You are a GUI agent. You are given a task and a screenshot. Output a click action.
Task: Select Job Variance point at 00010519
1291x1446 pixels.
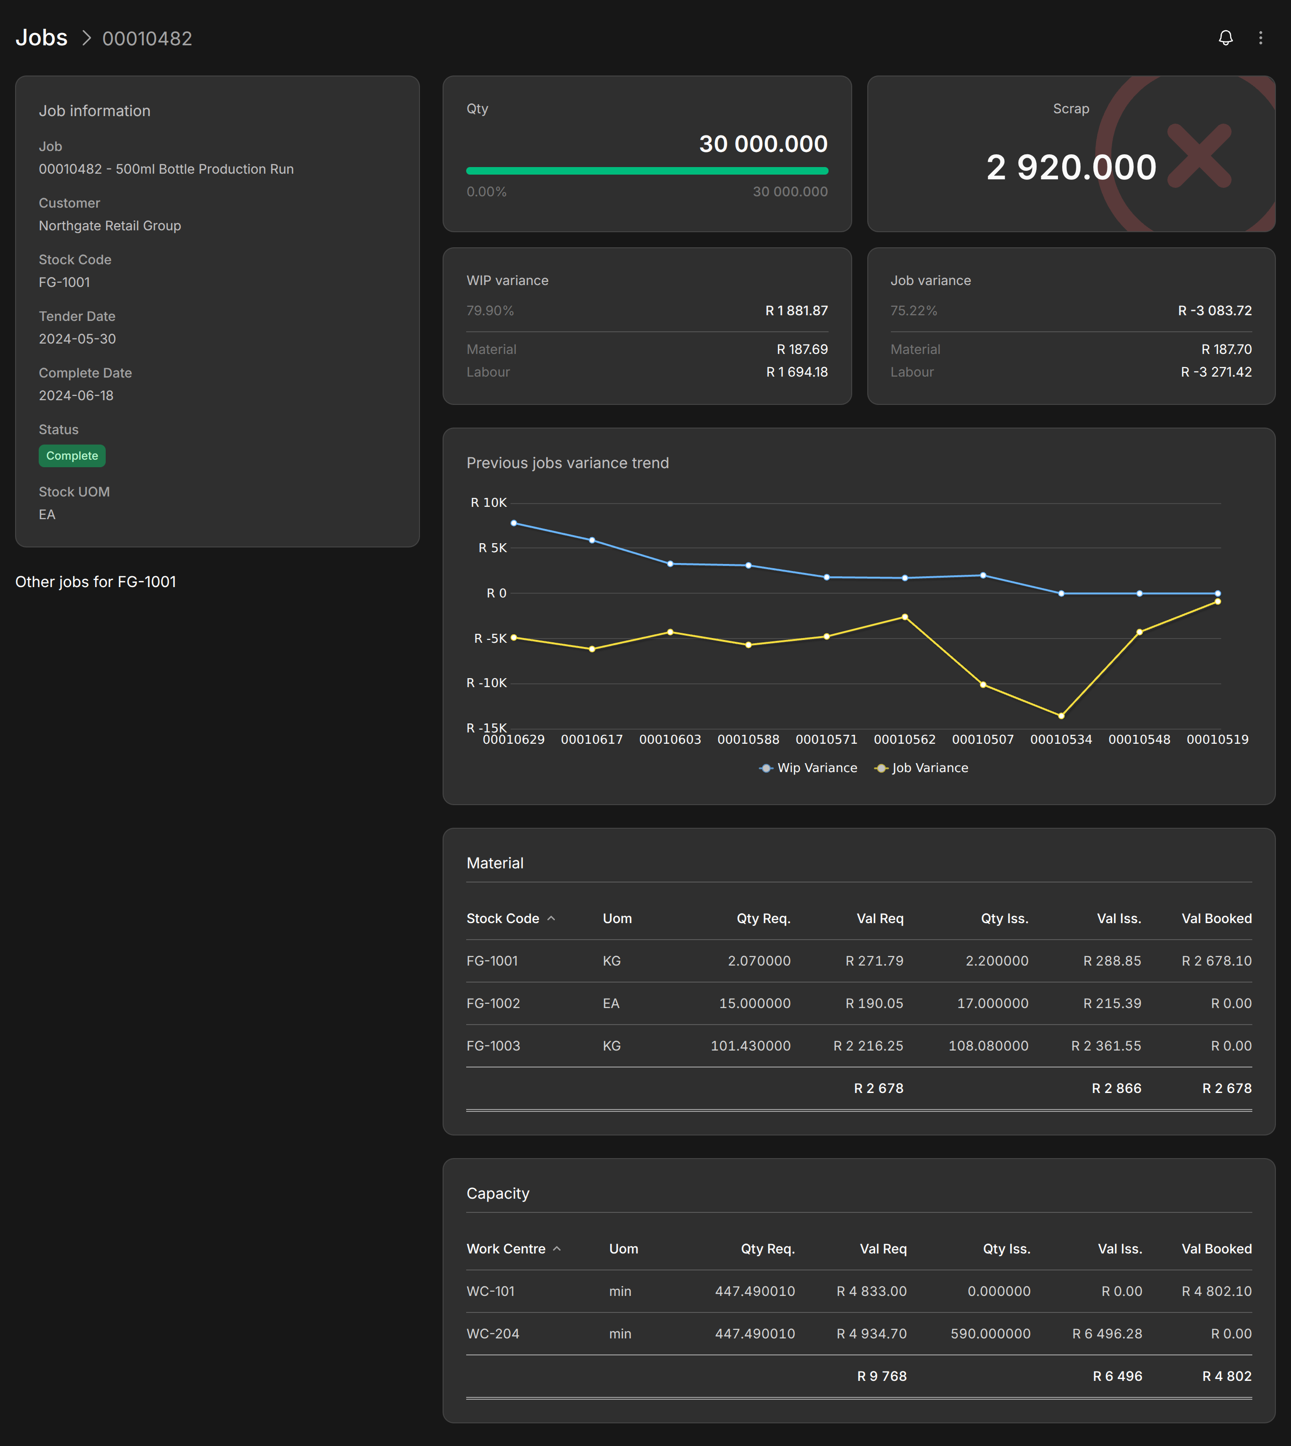click(1218, 602)
